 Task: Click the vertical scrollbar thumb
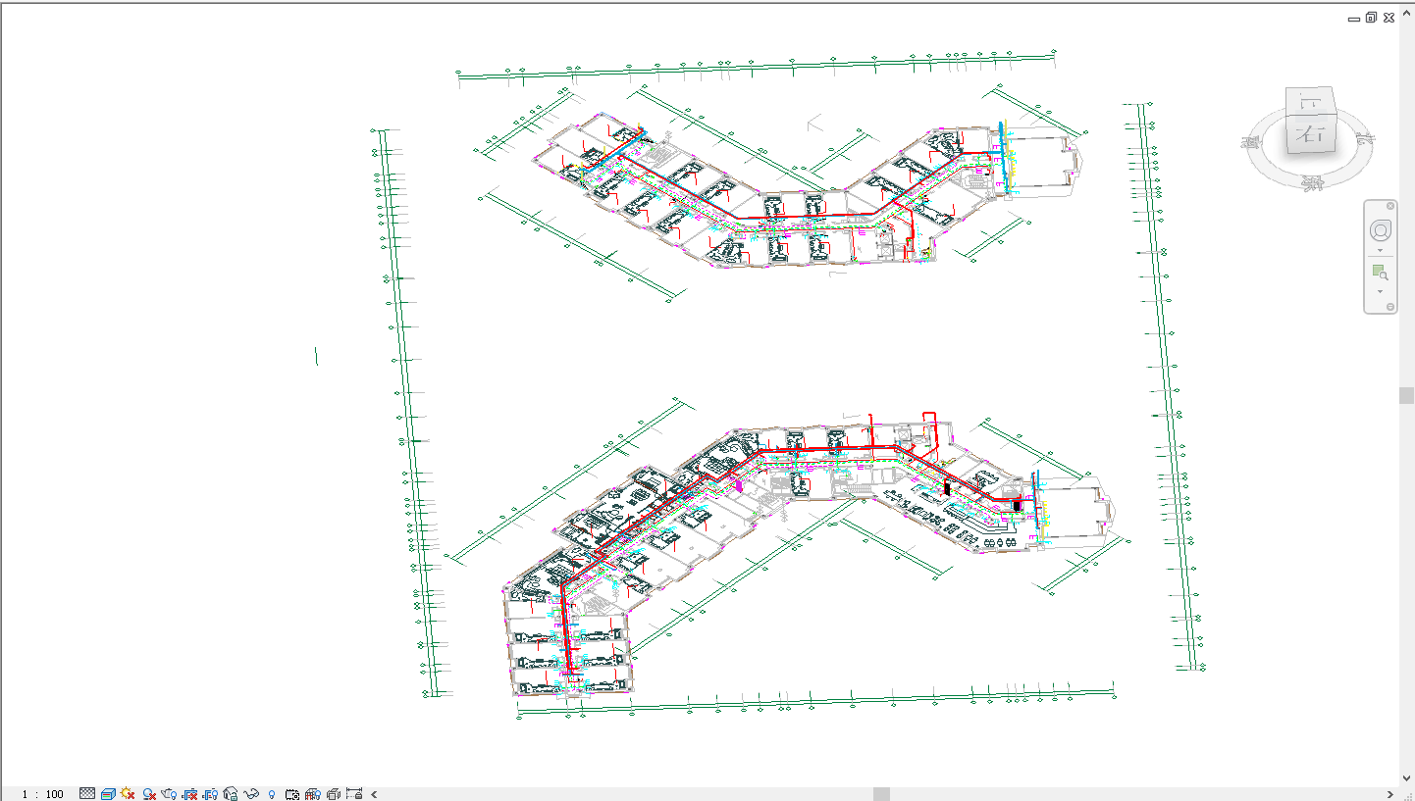(1407, 395)
